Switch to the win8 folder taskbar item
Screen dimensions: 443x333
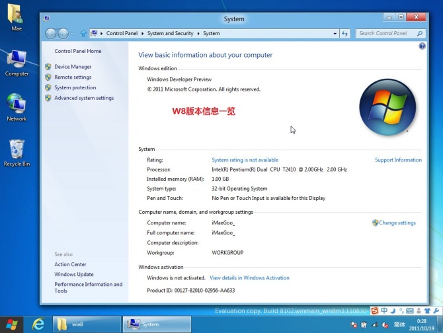(87, 324)
